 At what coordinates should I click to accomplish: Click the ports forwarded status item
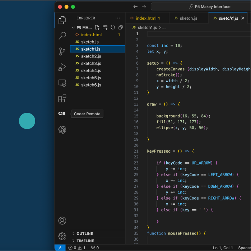coord(95,248)
